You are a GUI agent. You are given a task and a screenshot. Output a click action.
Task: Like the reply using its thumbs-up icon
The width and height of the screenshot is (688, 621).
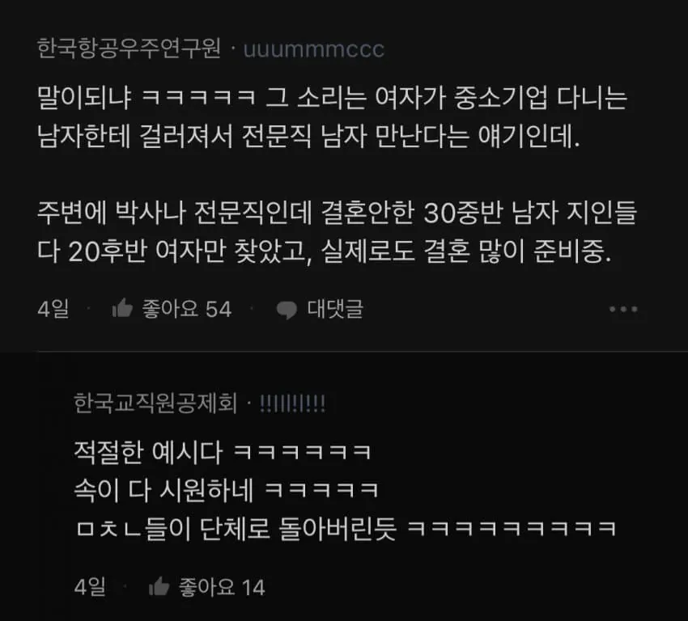[x=159, y=586]
